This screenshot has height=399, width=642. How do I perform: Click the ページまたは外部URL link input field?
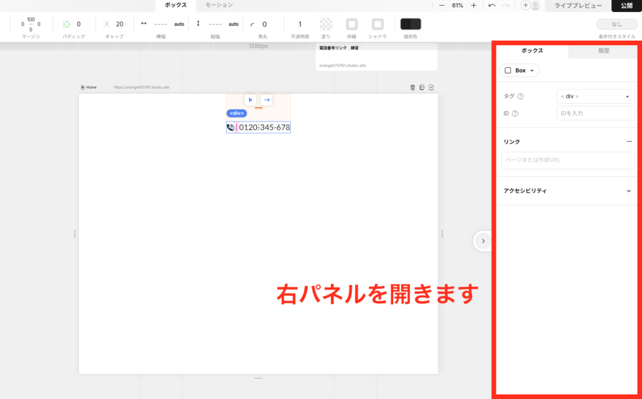pyautogui.click(x=568, y=160)
